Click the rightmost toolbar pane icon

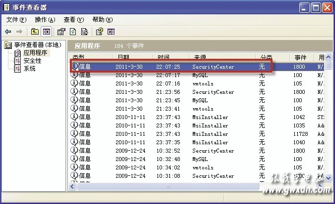(x=111, y=32)
